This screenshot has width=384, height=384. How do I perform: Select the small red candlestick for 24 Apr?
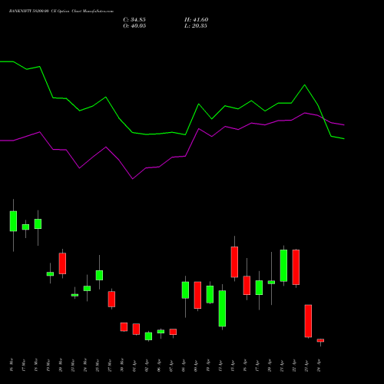point(320,340)
